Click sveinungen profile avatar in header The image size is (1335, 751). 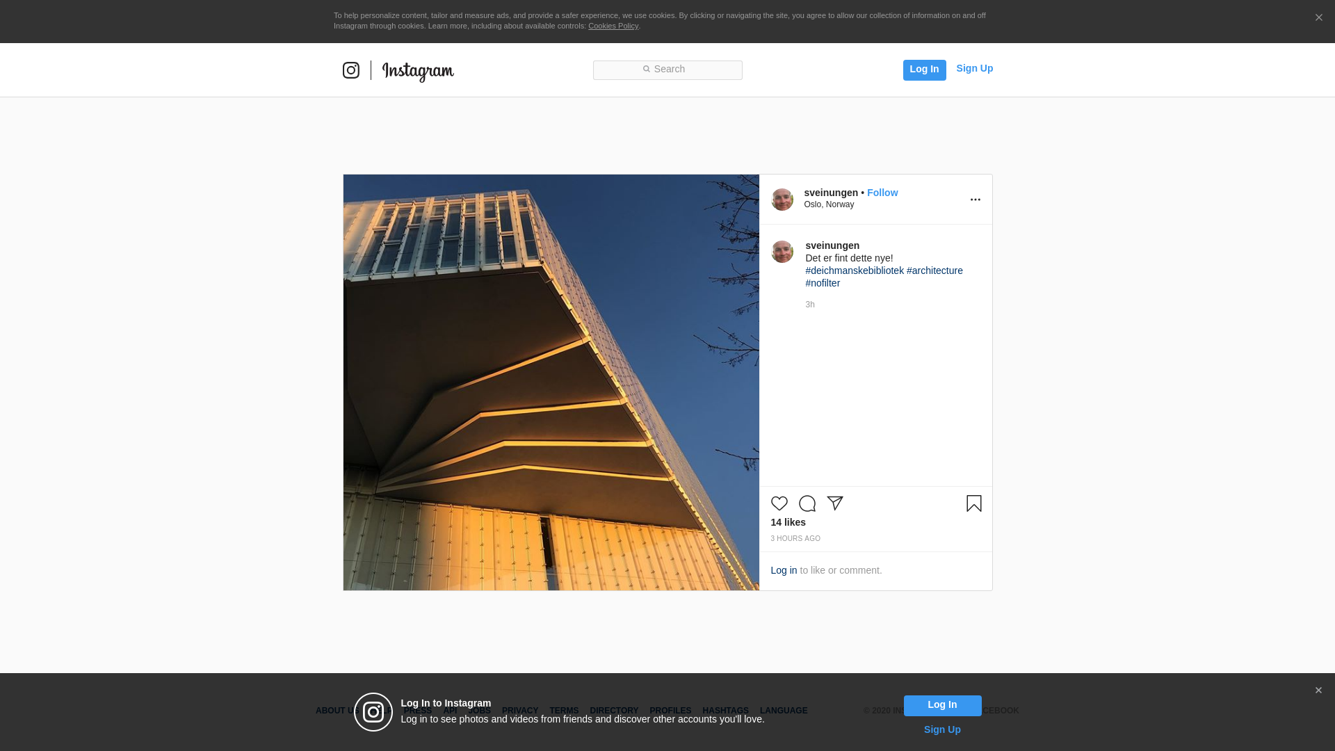[x=782, y=200]
